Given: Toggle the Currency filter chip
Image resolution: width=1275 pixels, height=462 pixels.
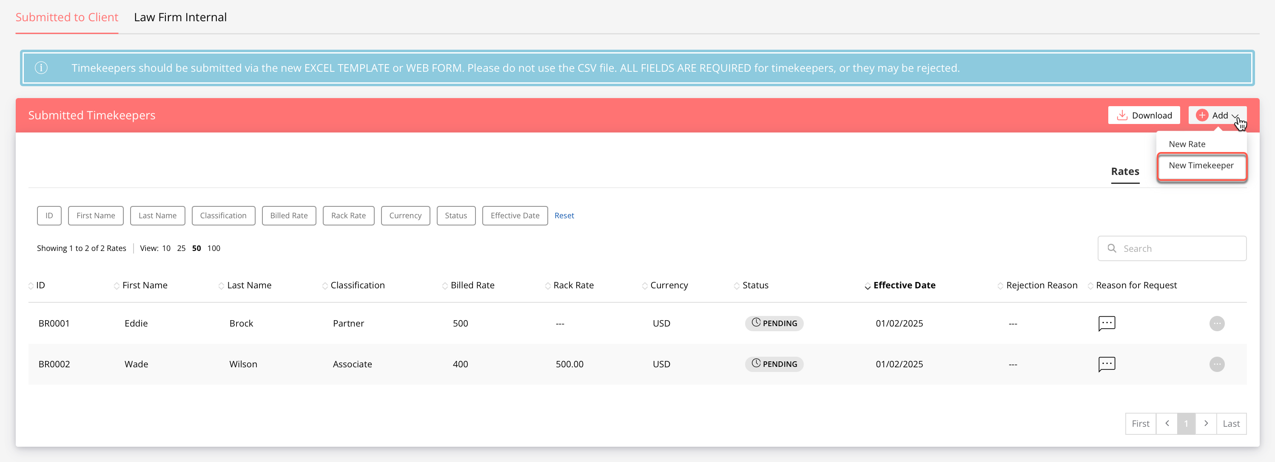Looking at the screenshot, I should (405, 215).
